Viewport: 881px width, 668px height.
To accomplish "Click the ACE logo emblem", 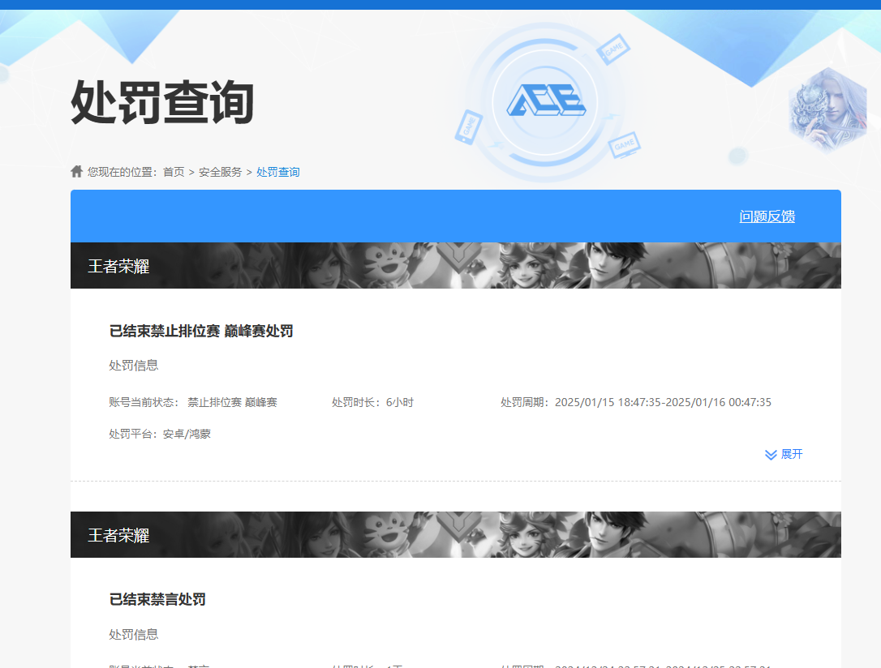I will point(546,101).
